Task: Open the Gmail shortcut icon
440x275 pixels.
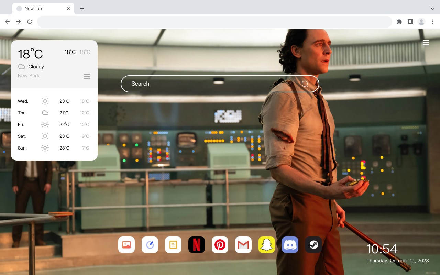Action: [x=243, y=245]
